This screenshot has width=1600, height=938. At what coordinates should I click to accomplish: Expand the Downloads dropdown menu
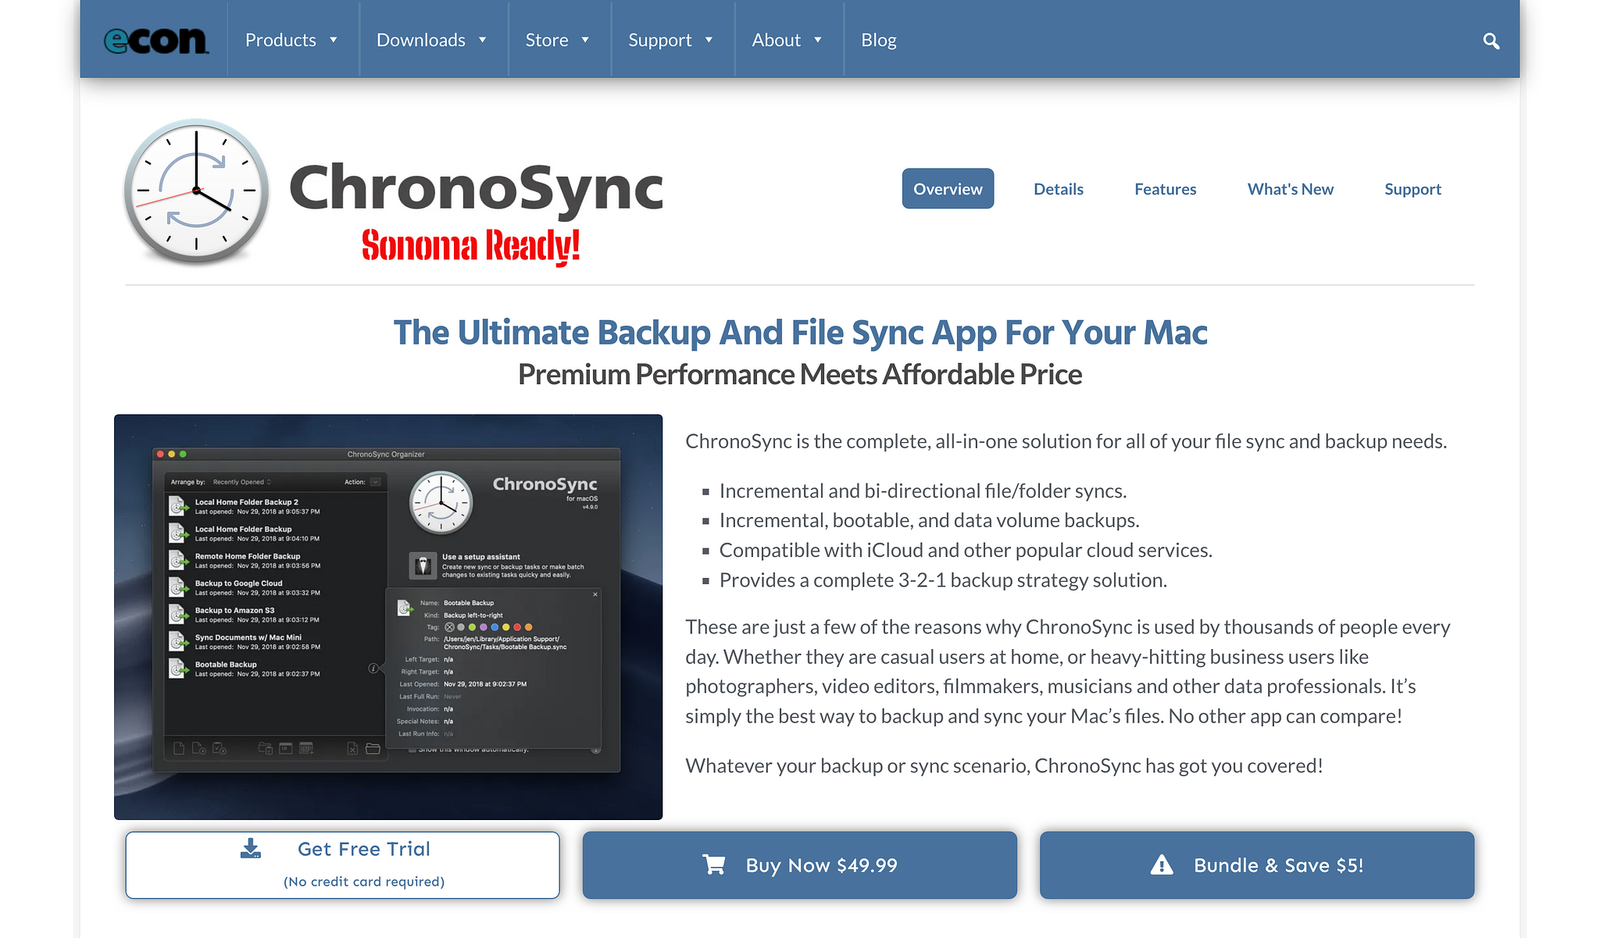tap(431, 39)
